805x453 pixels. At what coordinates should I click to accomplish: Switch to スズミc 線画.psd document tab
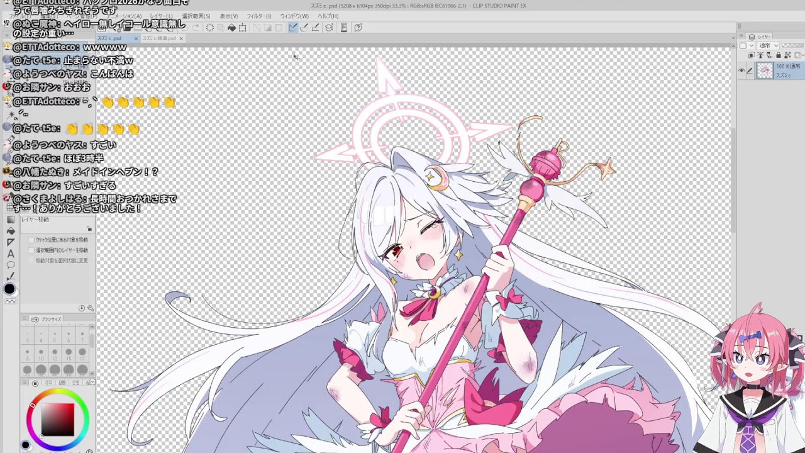click(x=160, y=38)
